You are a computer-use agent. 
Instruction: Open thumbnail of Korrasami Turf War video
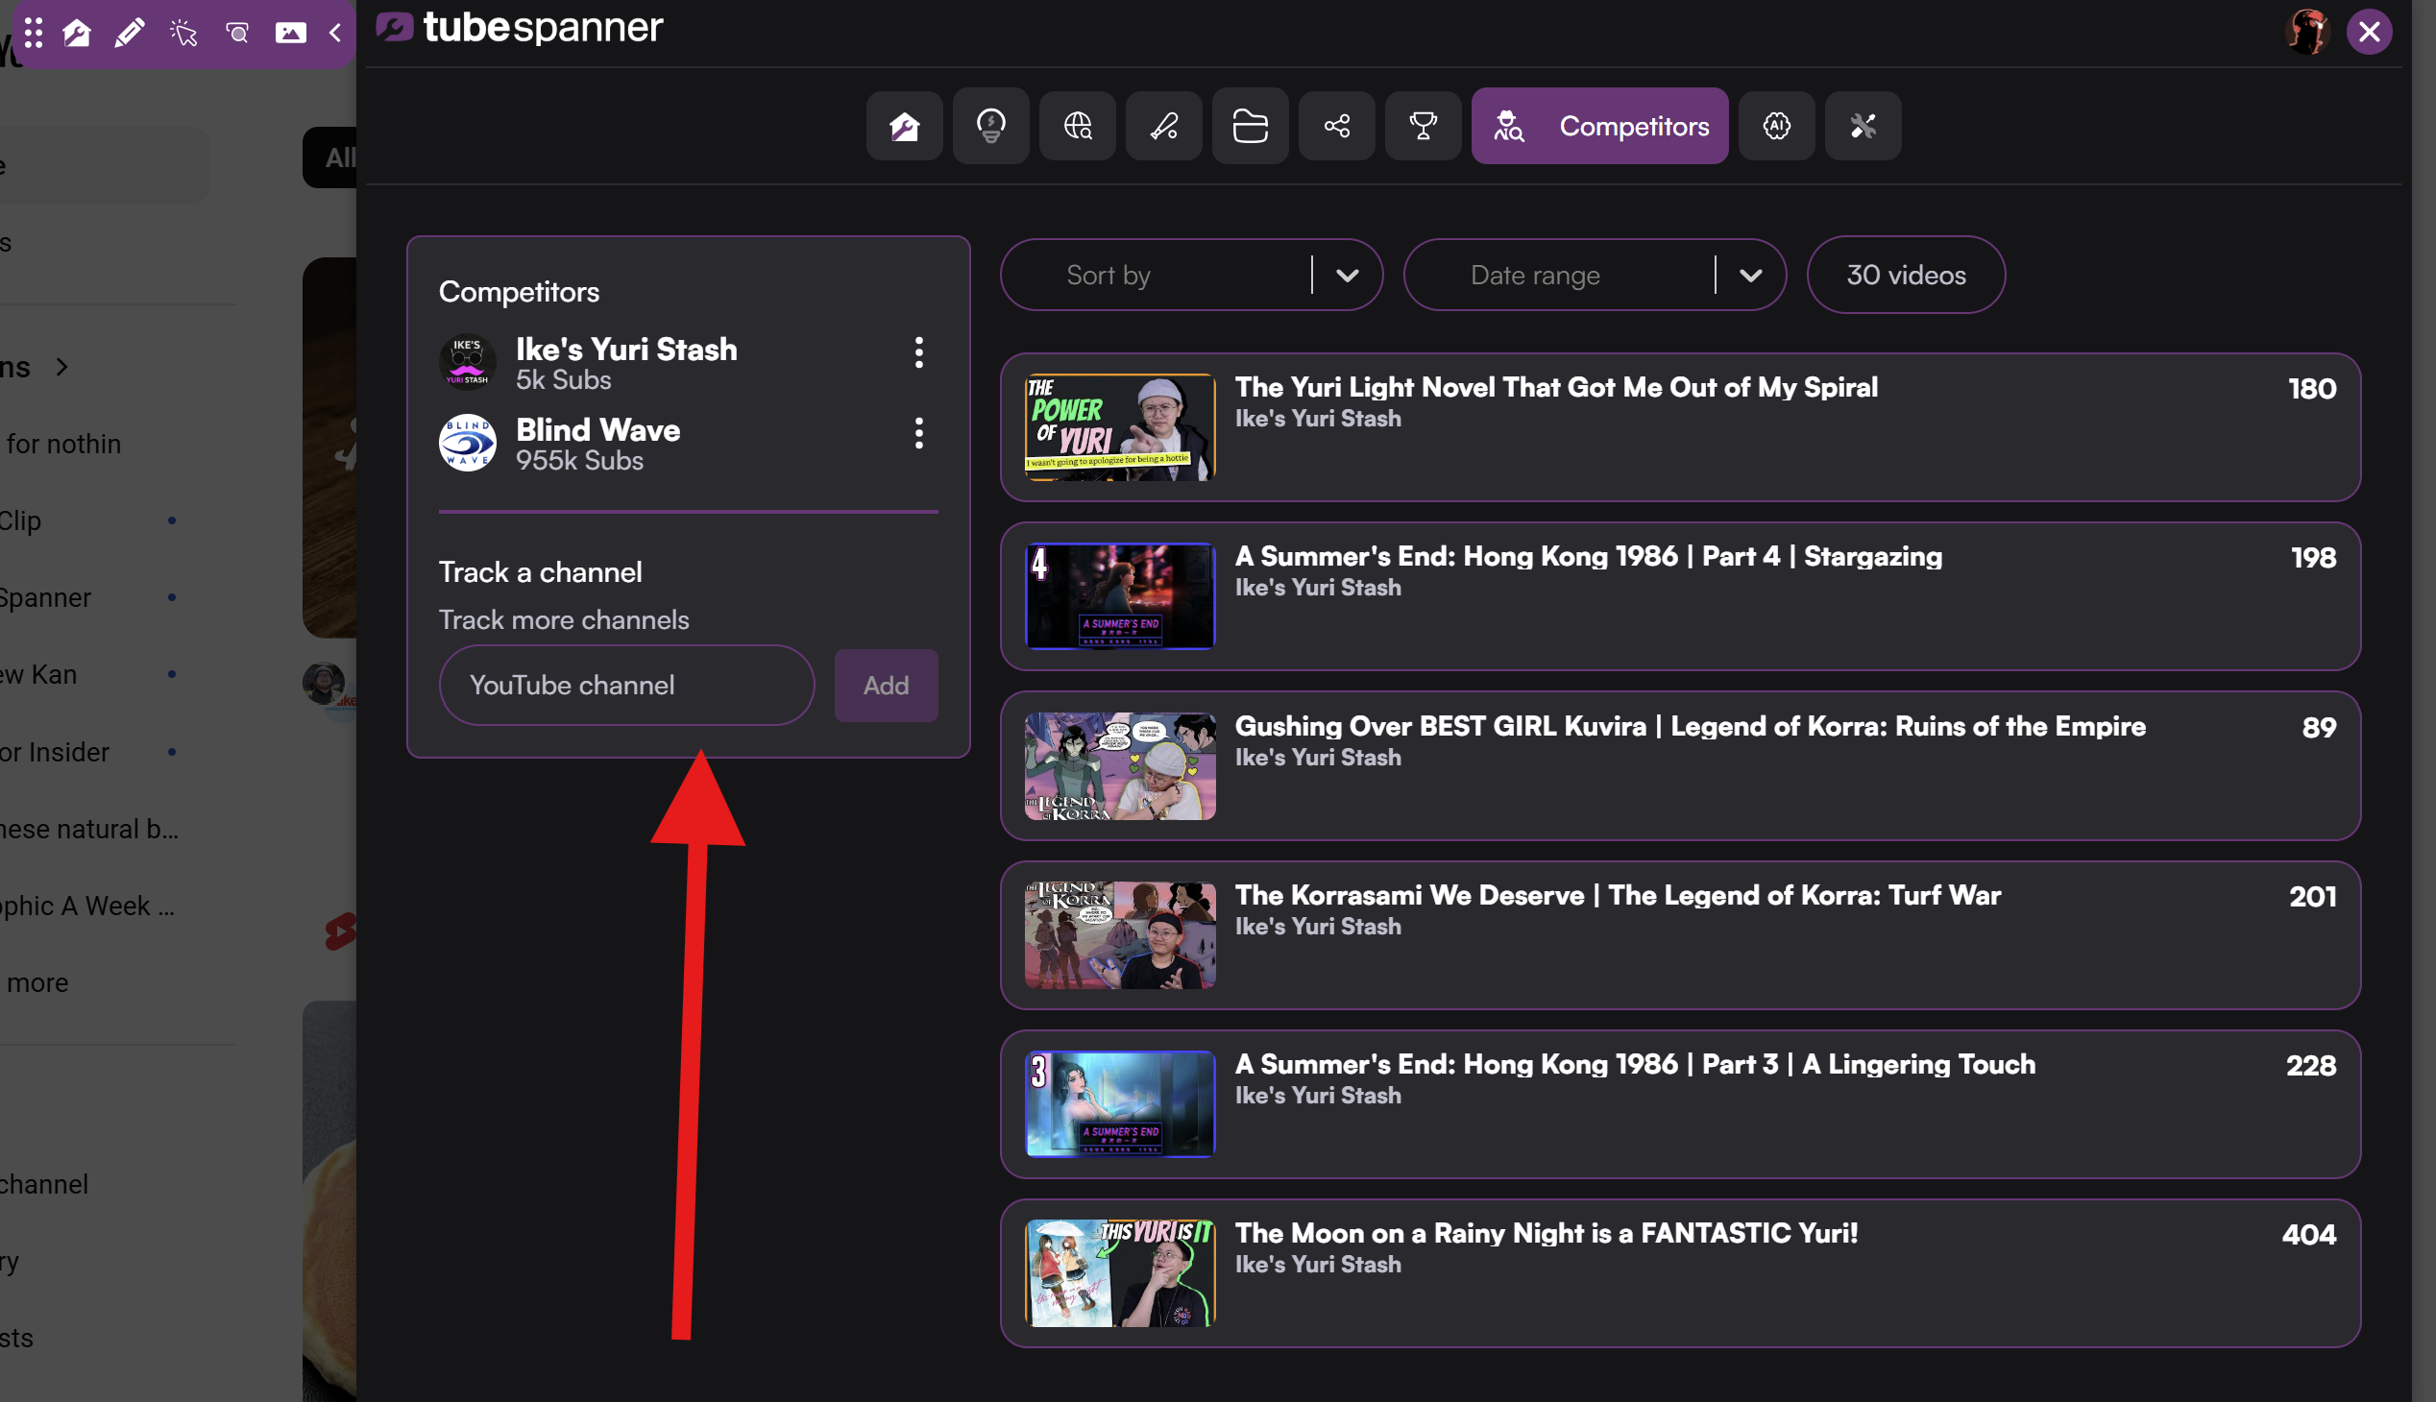point(1119,935)
